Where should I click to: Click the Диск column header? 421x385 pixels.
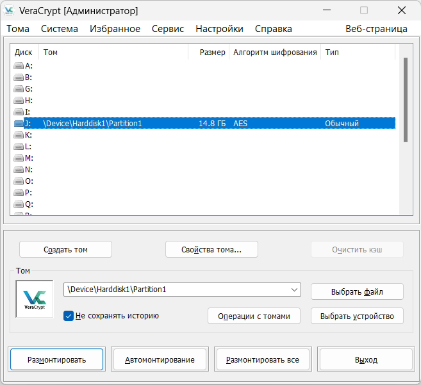click(x=24, y=52)
